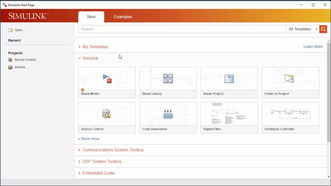Image resolution: width=331 pixels, height=186 pixels.
Task: Switch to the Examples tab
Action: pos(123,17)
